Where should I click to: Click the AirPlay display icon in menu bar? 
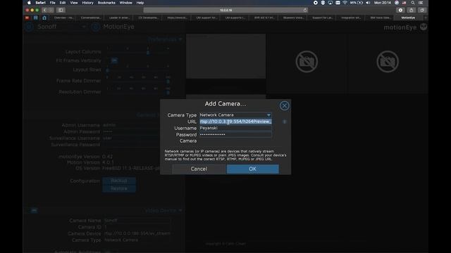click(x=330, y=3)
